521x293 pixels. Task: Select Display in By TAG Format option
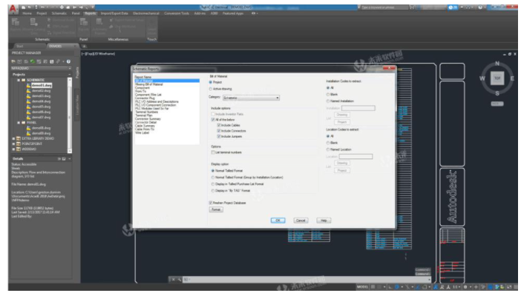coord(213,191)
